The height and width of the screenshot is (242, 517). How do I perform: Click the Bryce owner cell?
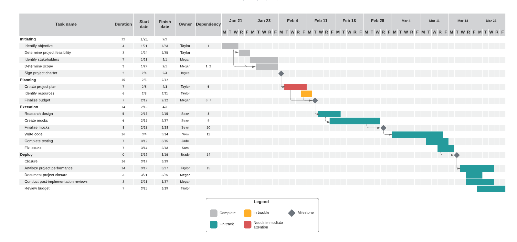pos(185,73)
